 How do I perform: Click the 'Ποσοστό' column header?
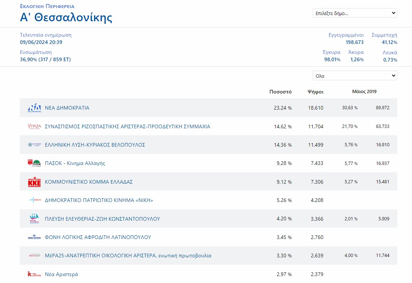coord(280,92)
